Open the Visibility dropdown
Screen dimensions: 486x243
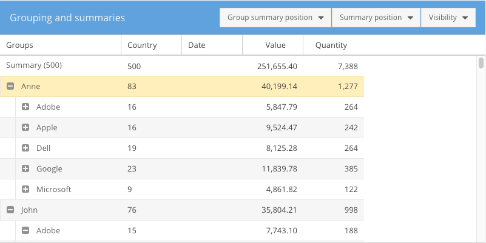tap(448, 18)
